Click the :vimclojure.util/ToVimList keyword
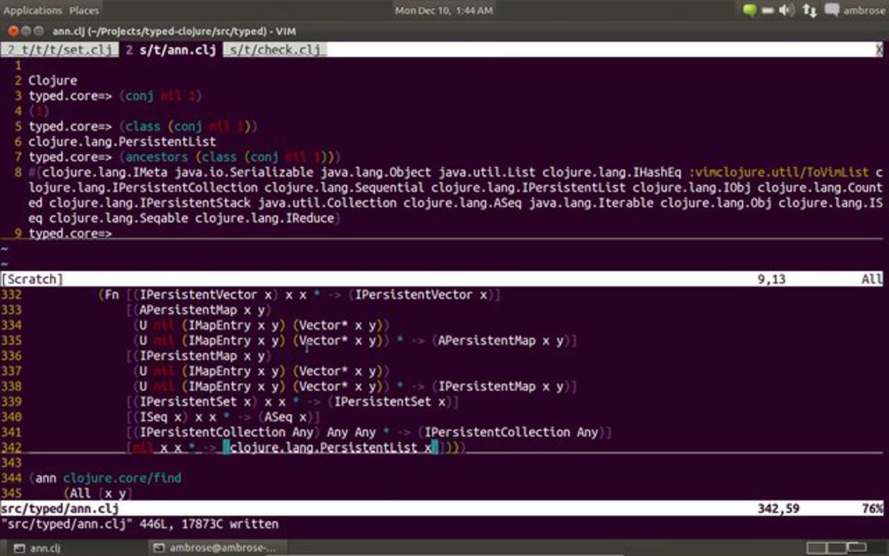This screenshot has width=889, height=556. click(x=778, y=172)
